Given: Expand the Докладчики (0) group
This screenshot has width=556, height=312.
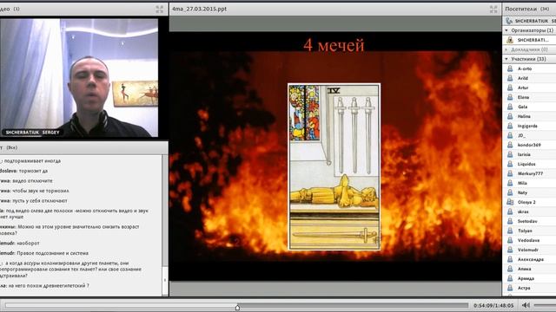Looking at the screenshot, I should 506,50.
